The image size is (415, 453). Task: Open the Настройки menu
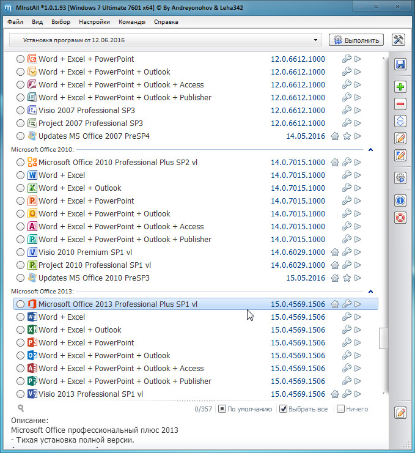point(95,21)
